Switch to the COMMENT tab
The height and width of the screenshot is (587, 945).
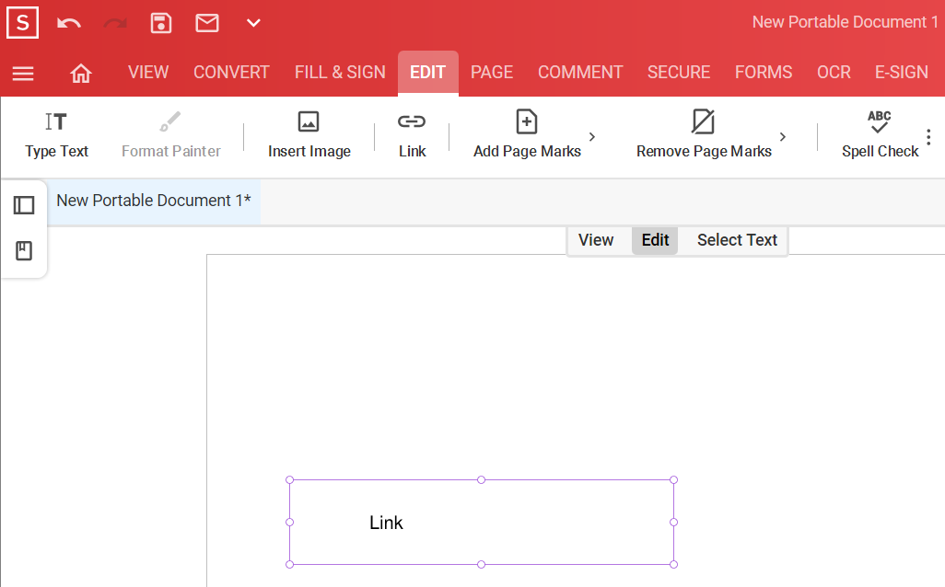point(580,73)
